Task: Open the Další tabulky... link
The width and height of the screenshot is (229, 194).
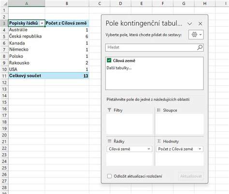Action: pos(119,68)
